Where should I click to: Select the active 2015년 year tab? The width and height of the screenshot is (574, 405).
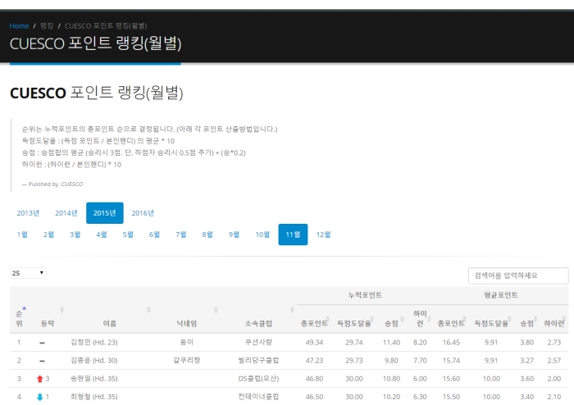coord(105,213)
